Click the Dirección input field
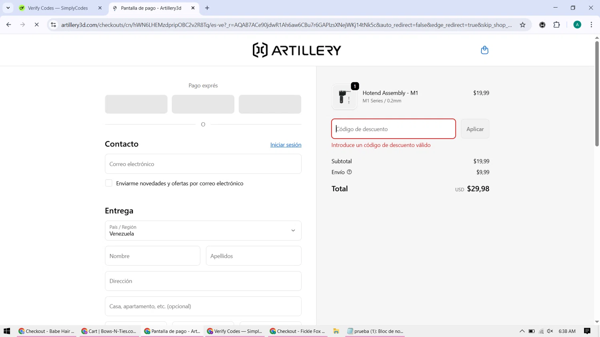600x337 pixels. coord(203,281)
